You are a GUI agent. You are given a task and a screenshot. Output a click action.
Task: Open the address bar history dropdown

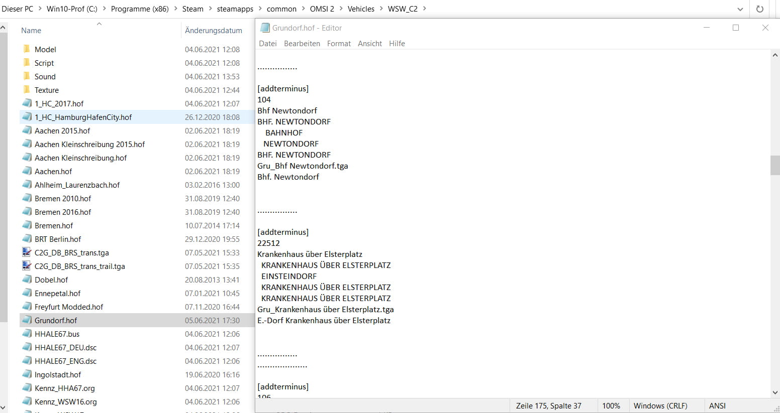click(x=740, y=9)
